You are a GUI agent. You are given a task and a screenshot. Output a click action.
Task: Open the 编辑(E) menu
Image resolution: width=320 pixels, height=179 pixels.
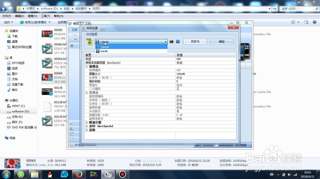[x=20, y=16]
